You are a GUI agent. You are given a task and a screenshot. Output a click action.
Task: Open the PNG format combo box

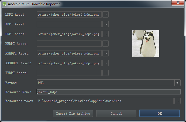[x=109, y=83]
